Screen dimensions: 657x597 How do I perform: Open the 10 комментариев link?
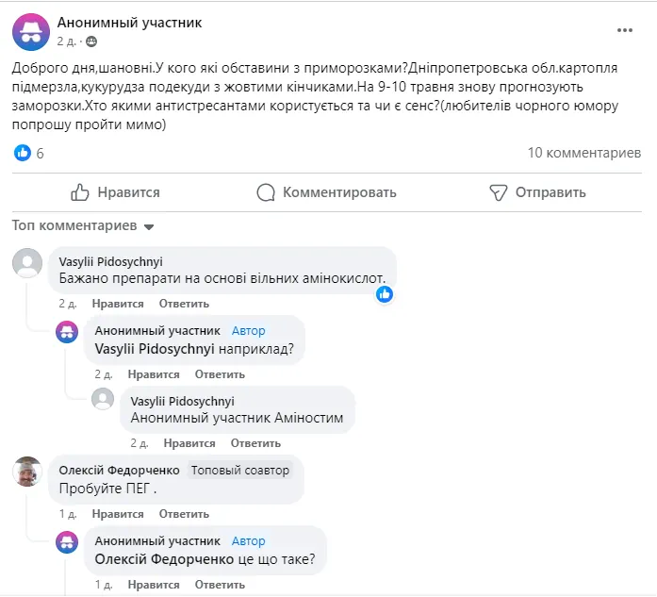click(583, 153)
